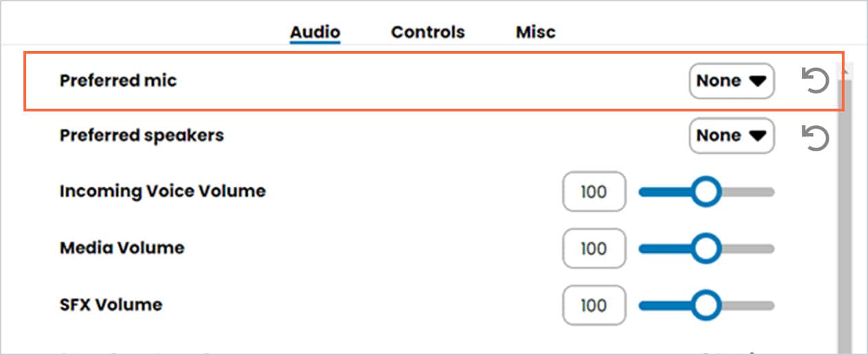Click the Preferred speakers label
This screenshot has height=355, width=868.
(142, 136)
